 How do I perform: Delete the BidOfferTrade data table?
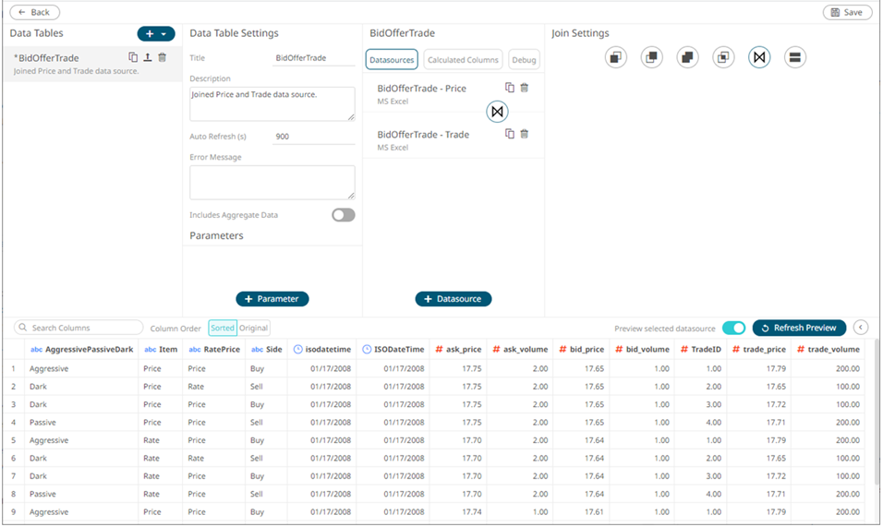point(162,57)
